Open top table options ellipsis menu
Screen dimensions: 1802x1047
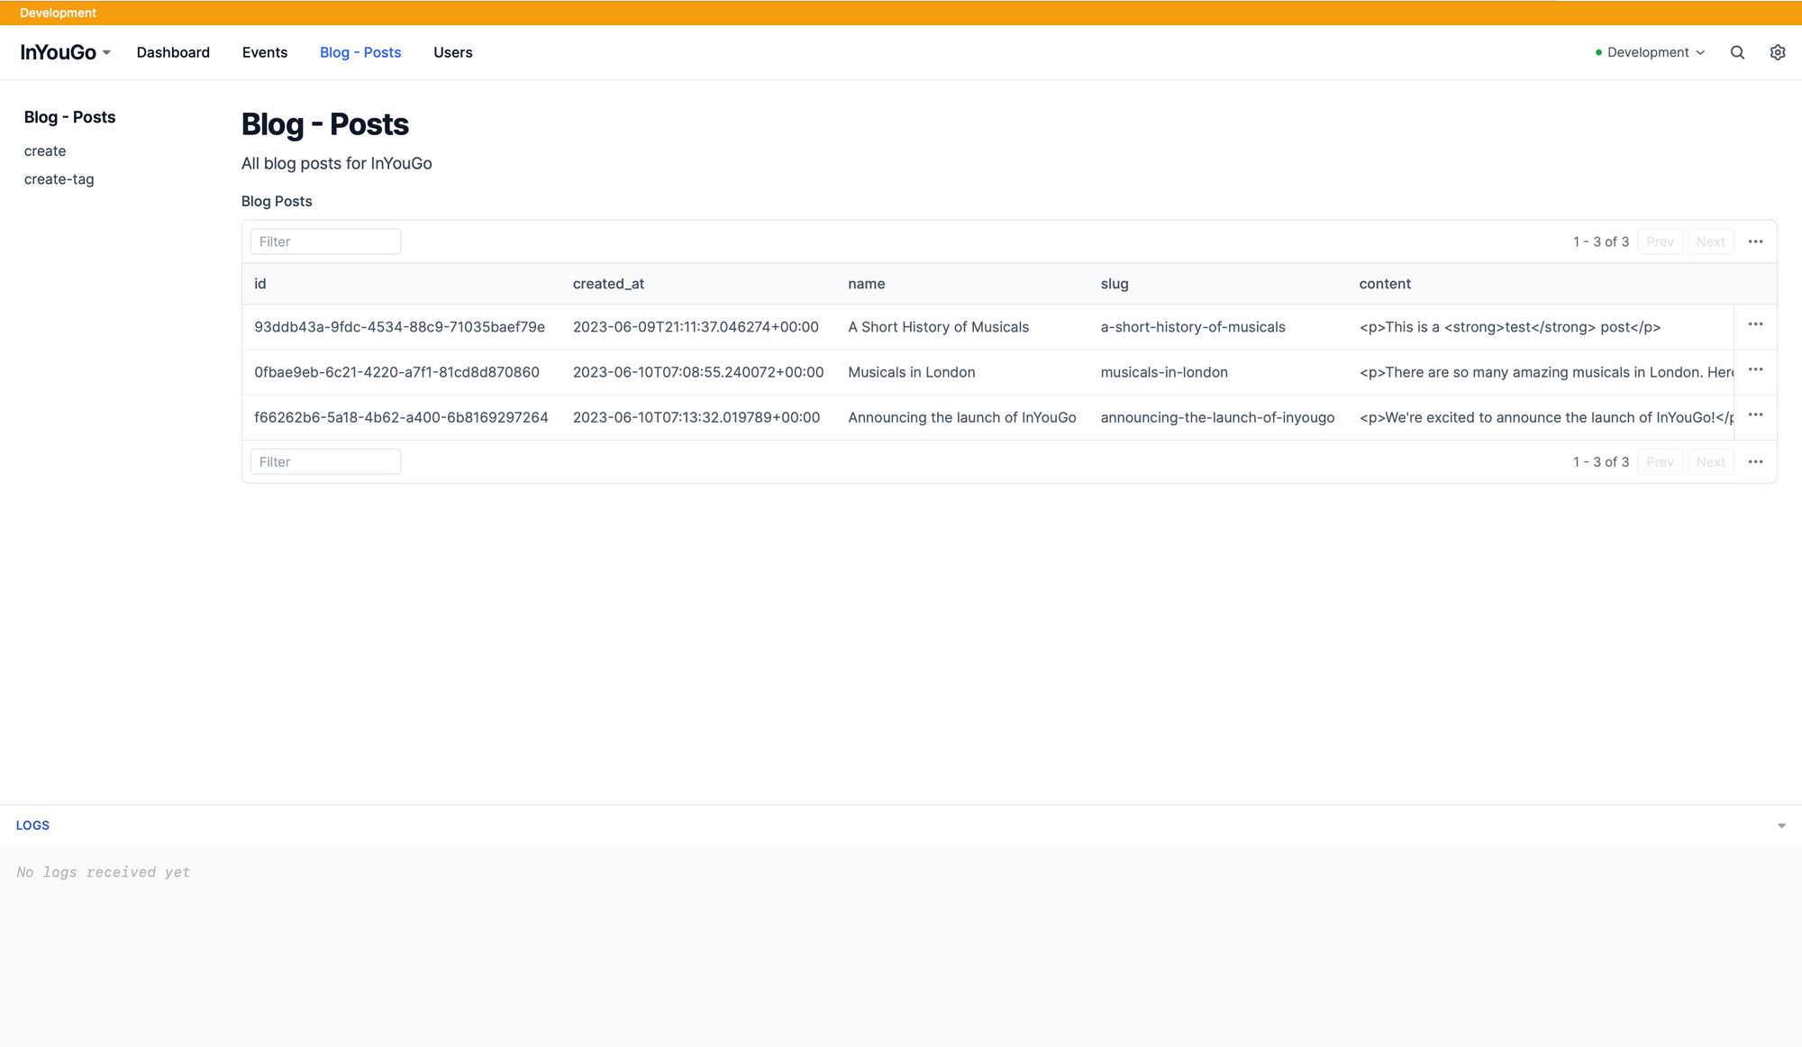(x=1755, y=241)
